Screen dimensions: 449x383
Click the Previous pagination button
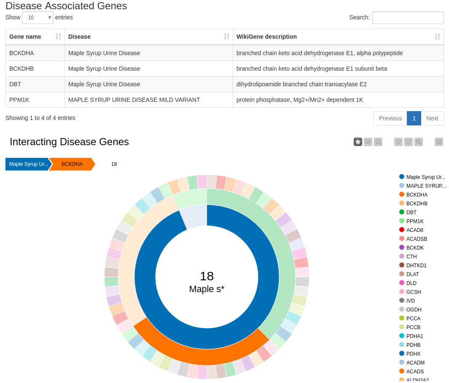[390, 118]
